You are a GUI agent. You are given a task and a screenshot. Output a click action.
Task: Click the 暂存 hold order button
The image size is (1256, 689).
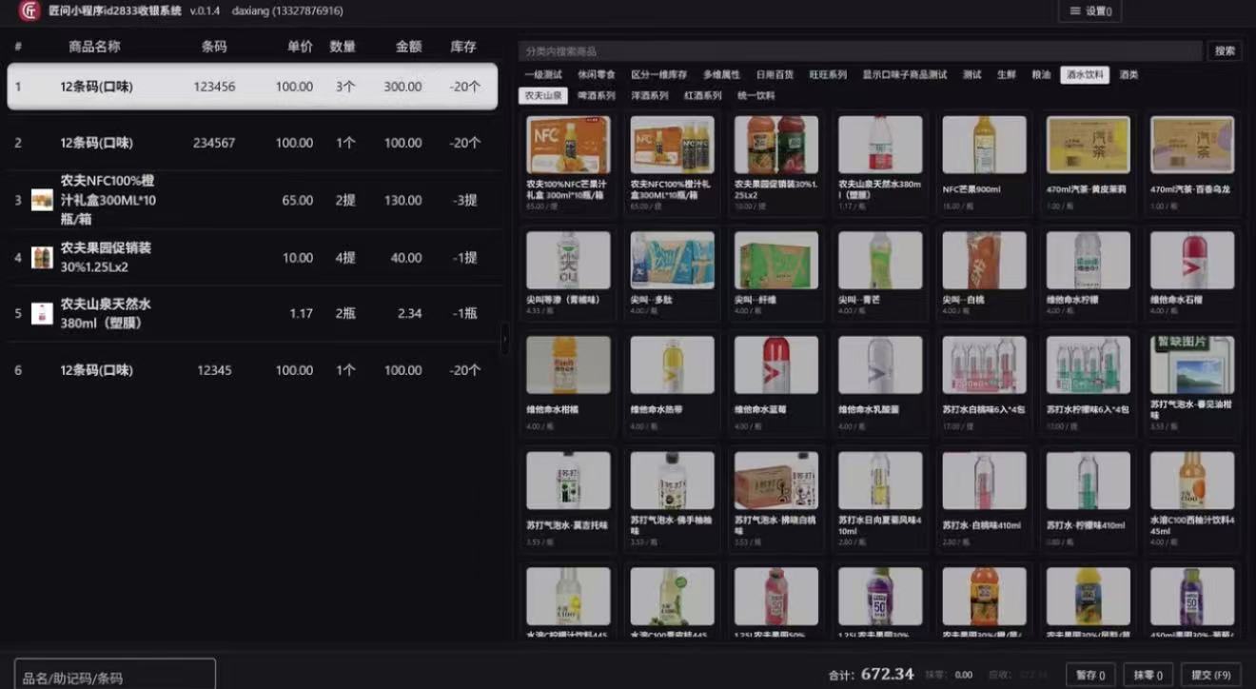click(1090, 675)
